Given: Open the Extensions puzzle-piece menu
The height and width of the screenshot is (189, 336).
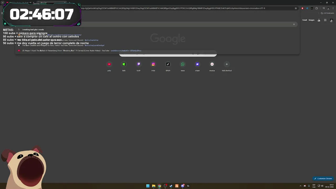Looking at the screenshot, I should click(317, 8).
